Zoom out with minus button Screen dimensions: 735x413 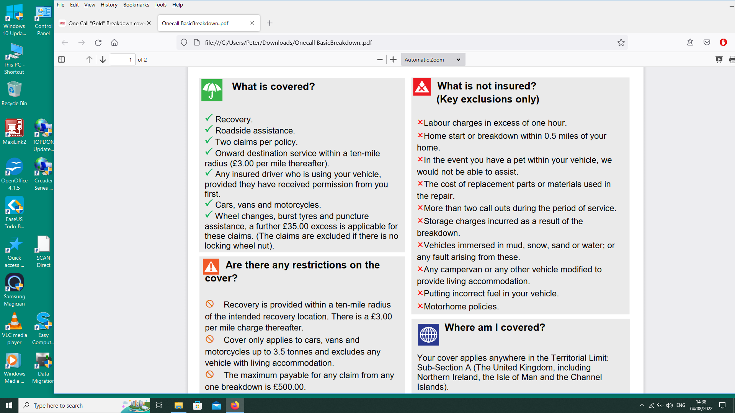click(379, 60)
